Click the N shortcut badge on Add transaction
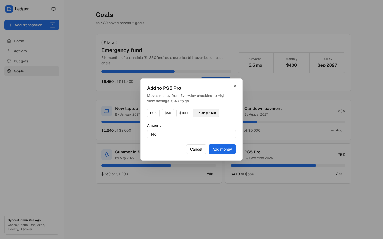Image resolution: width=383 pixels, height=239 pixels. 52,25
